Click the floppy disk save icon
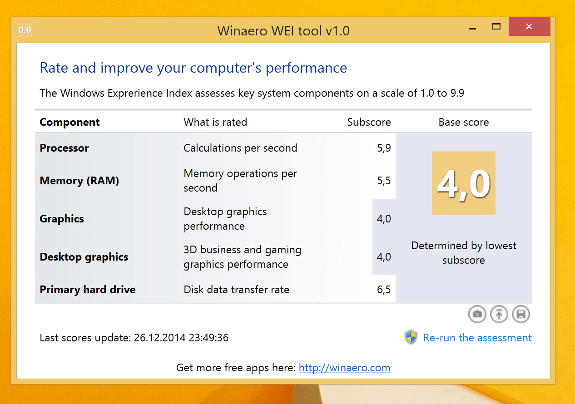The image size is (575, 404). (520, 314)
